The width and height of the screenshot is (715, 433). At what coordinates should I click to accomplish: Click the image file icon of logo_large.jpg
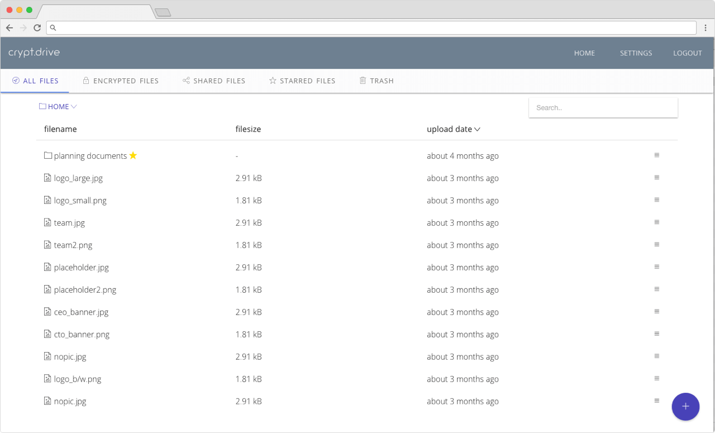(x=47, y=178)
